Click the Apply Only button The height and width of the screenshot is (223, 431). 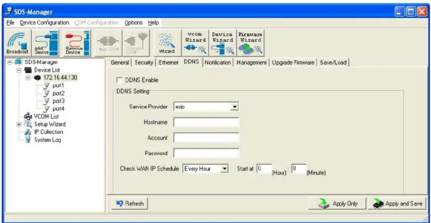tap(337, 204)
